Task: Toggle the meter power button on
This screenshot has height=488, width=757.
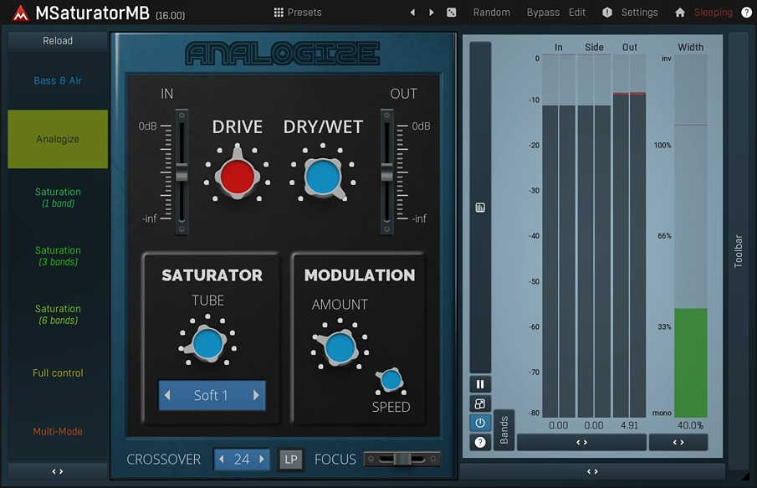Action: (479, 423)
